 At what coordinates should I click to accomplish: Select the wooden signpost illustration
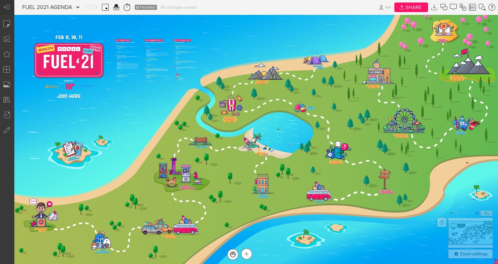pyautogui.click(x=385, y=180)
